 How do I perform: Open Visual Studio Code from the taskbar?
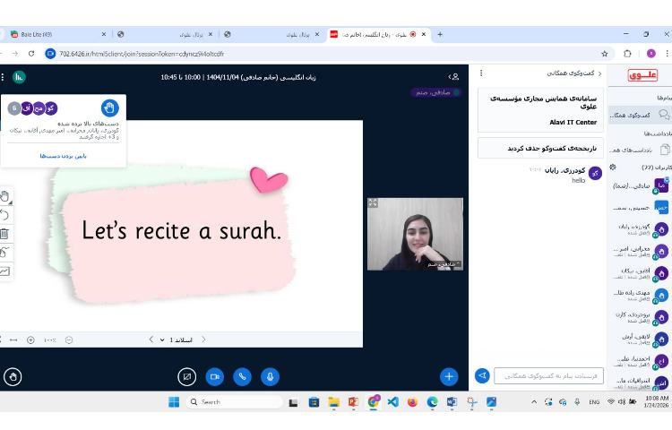coord(392,402)
